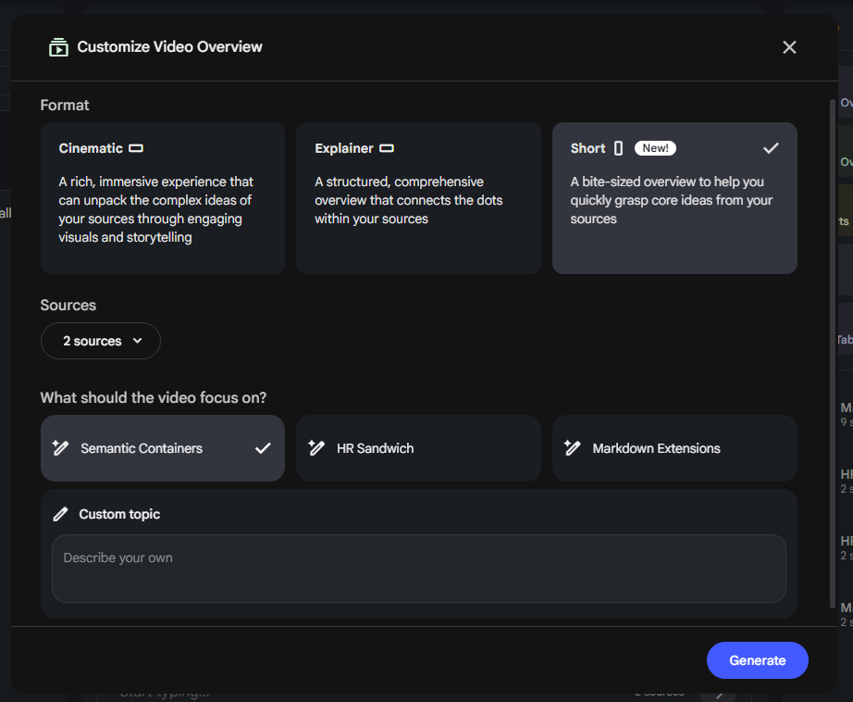This screenshot has height=702, width=853.
Task: Click the chevron arrow in the sources selector
Action: (137, 341)
